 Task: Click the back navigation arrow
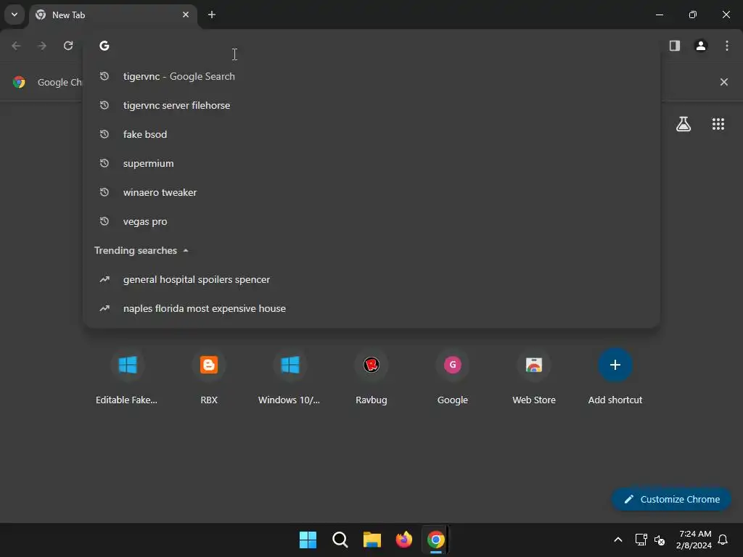(x=16, y=46)
